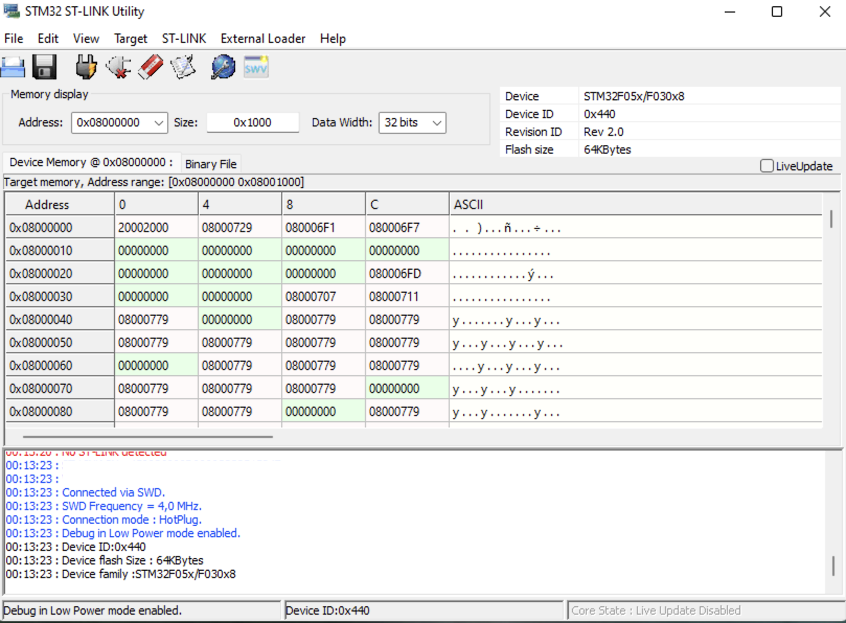This screenshot has width=846, height=623.
Task: Select the Device Memory @ 0x08000000 tab
Action: point(92,163)
